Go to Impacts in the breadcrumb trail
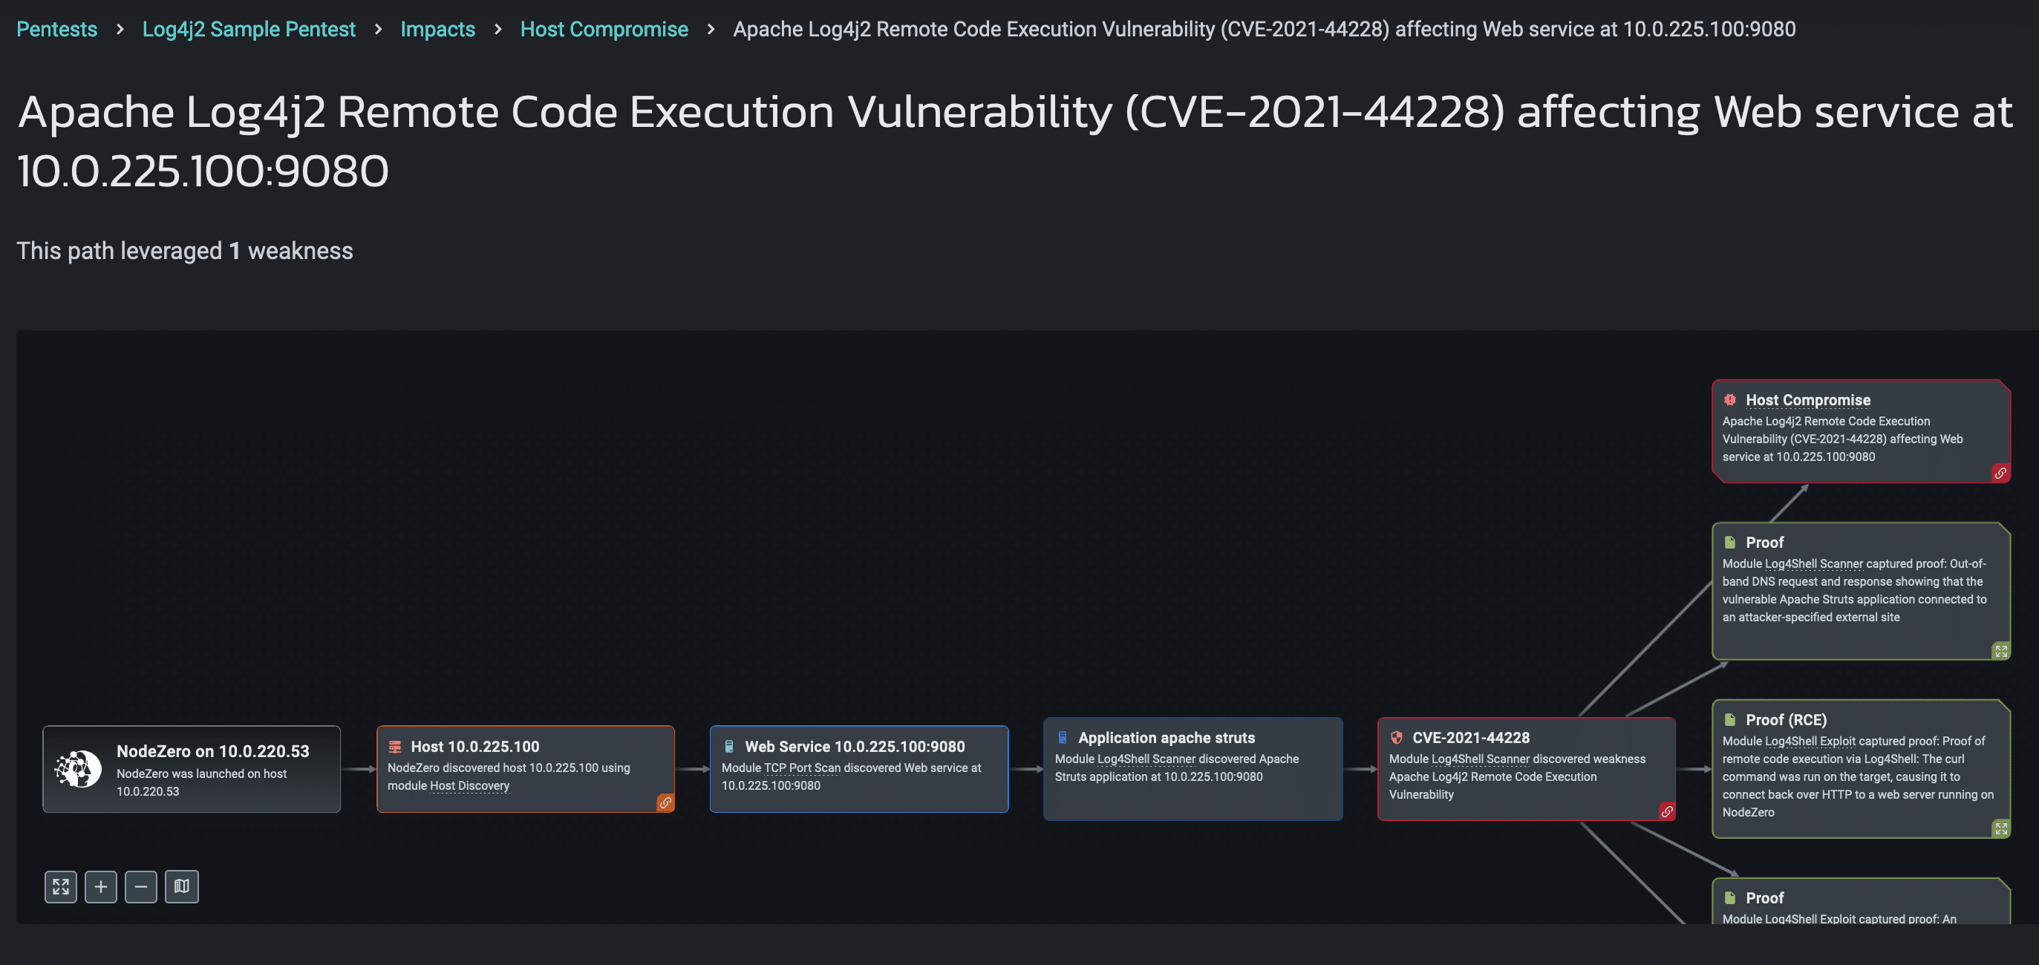Screen dimensions: 2039x965 (x=437, y=28)
